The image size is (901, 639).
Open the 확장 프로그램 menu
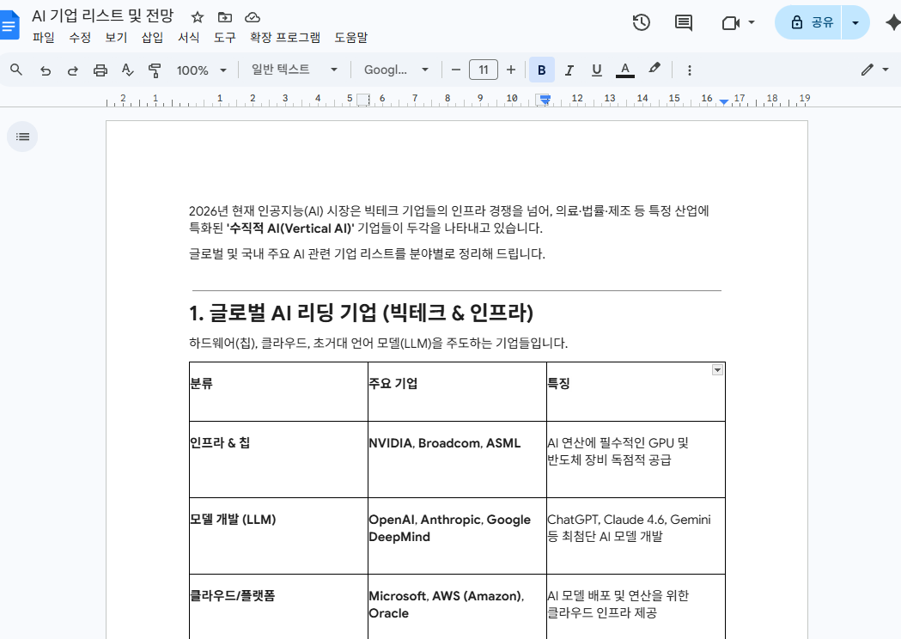(x=285, y=38)
